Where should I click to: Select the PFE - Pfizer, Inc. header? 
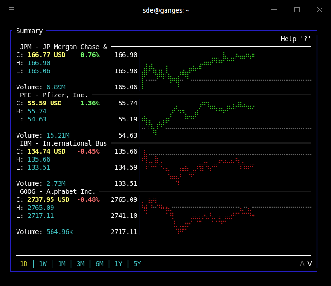(54, 95)
